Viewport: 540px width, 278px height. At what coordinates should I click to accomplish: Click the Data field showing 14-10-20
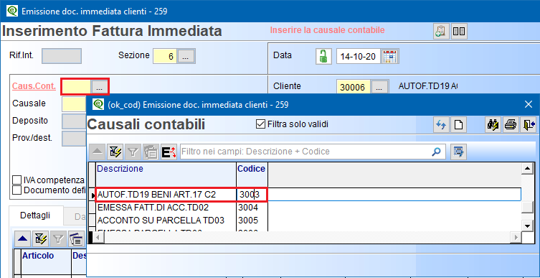pyautogui.click(x=359, y=56)
